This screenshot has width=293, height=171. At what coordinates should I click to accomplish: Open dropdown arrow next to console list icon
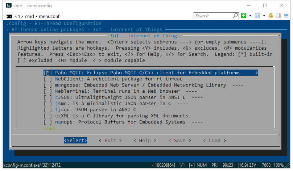coord(264,16)
